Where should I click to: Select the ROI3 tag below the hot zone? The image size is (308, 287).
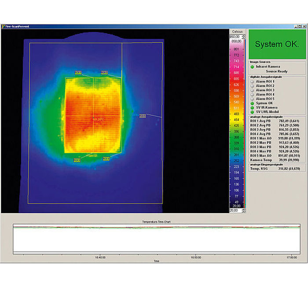pos(77,160)
